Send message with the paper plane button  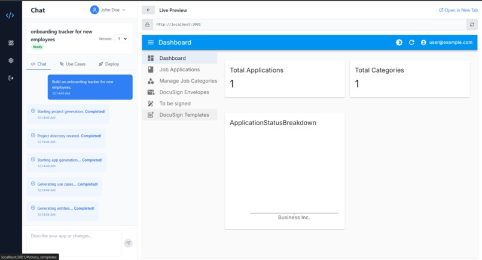[128, 243]
